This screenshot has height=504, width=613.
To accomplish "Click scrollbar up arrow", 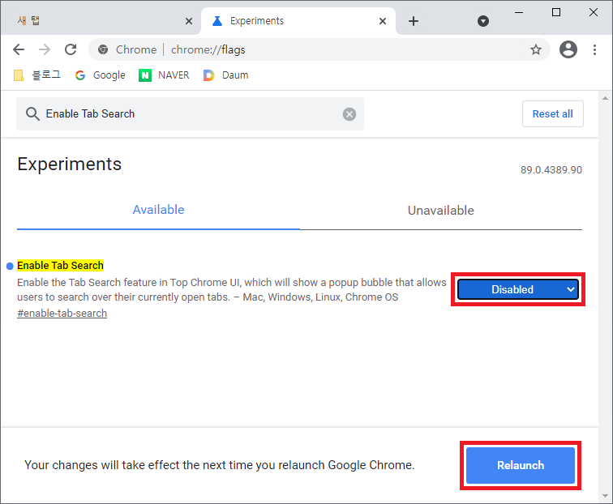I will click(x=605, y=98).
